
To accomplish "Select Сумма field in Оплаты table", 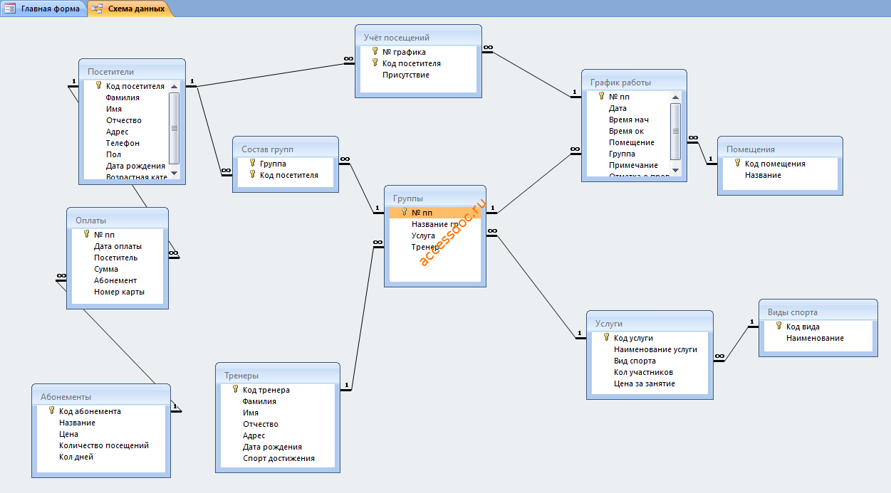I will click(106, 269).
